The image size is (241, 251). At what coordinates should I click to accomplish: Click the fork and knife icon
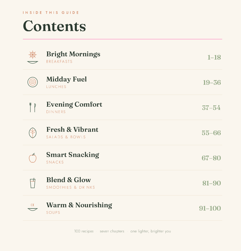point(33,107)
